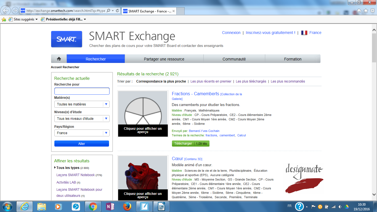
Task: Click the browser Forward arrow button
Action: [x=15, y=10]
